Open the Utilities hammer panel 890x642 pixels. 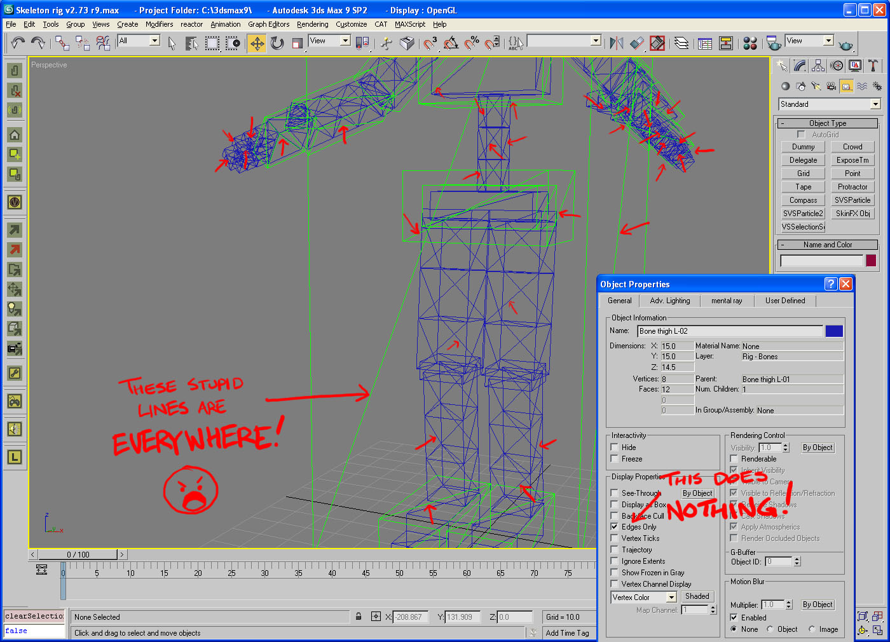point(873,65)
